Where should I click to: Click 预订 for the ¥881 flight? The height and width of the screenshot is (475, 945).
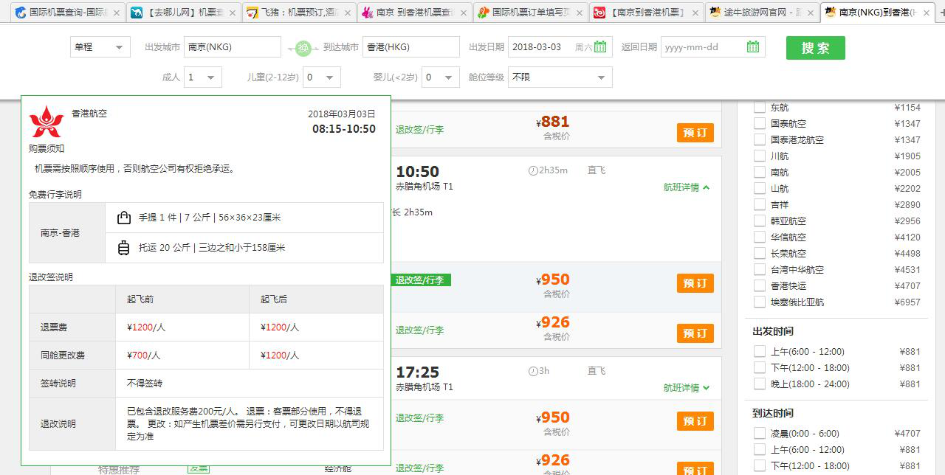694,134
